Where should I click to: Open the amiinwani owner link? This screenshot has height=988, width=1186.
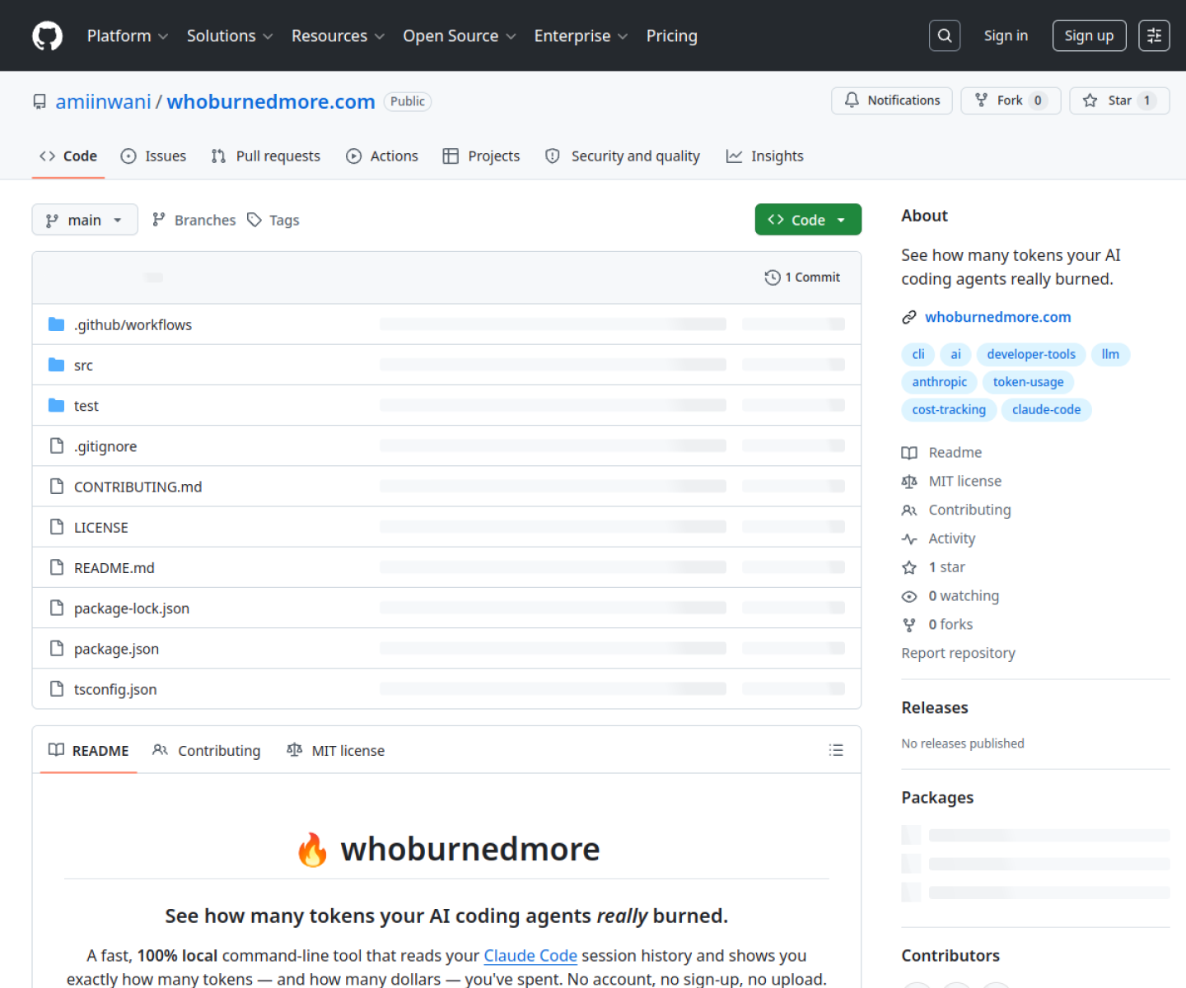(x=104, y=101)
